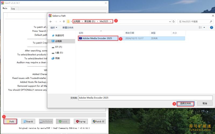The height and width of the screenshot is (134, 215).
Task: Select the Adobe Media Encoder 2025 folder
Action: click(97, 38)
